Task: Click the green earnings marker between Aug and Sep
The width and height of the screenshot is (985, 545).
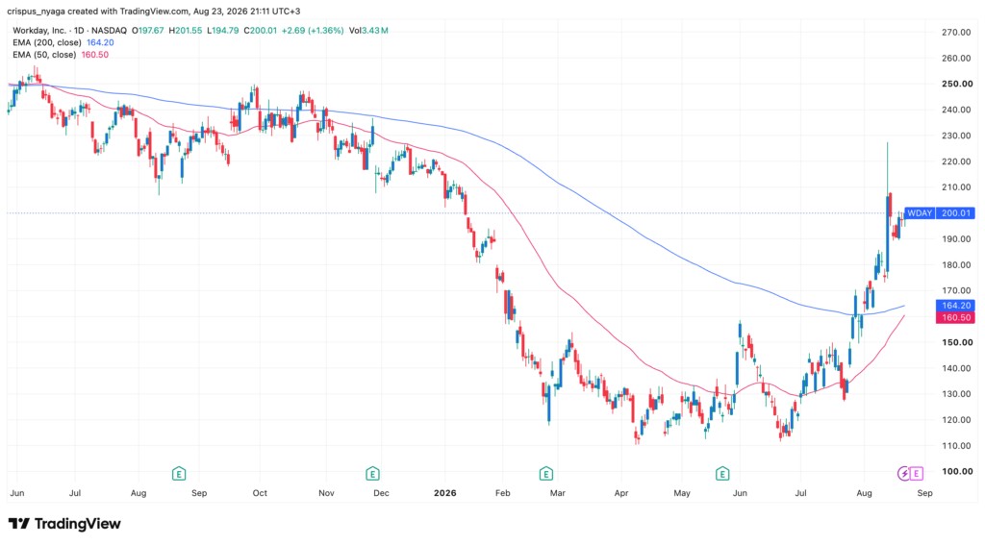Action: point(179,474)
